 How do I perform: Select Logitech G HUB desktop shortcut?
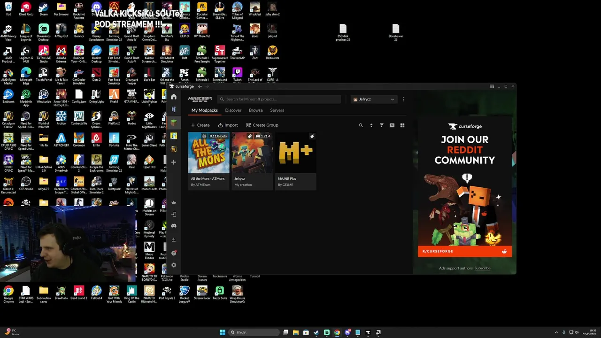point(26,54)
